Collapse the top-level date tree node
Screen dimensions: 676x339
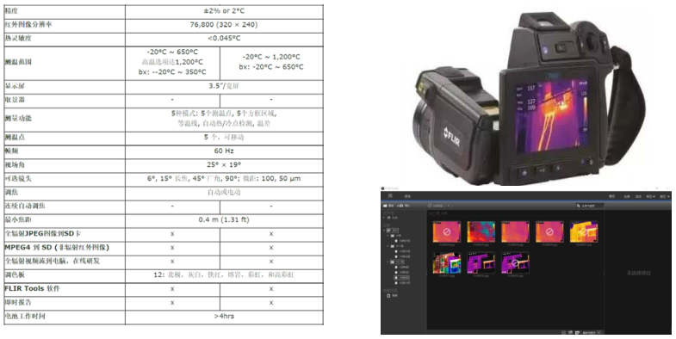click(384, 231)
